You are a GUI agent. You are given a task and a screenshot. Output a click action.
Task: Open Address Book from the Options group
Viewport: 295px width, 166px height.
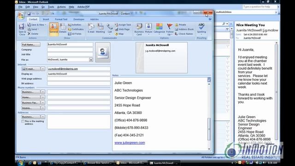tap(184, 29)
